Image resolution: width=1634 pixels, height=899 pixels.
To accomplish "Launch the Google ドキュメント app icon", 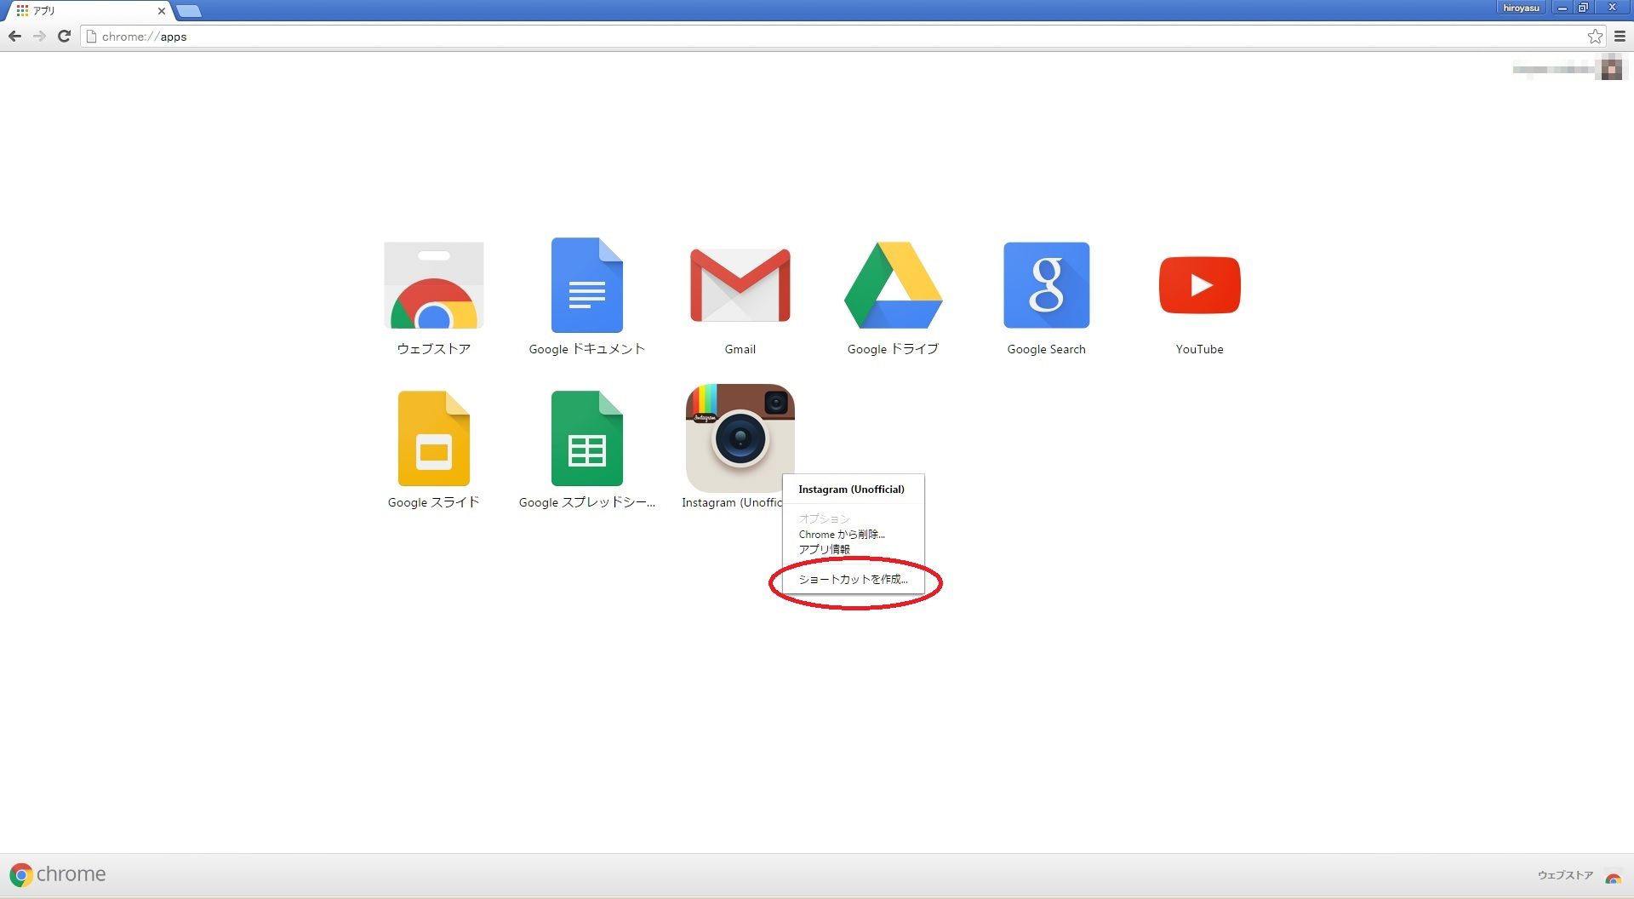I will [x=587, y=285].
